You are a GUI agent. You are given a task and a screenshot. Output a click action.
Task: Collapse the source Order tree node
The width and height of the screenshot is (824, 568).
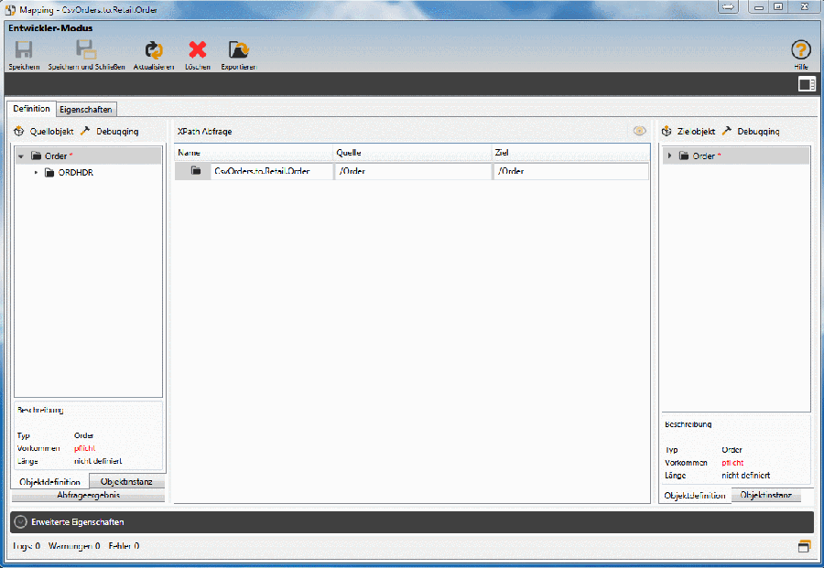(21, 156)
